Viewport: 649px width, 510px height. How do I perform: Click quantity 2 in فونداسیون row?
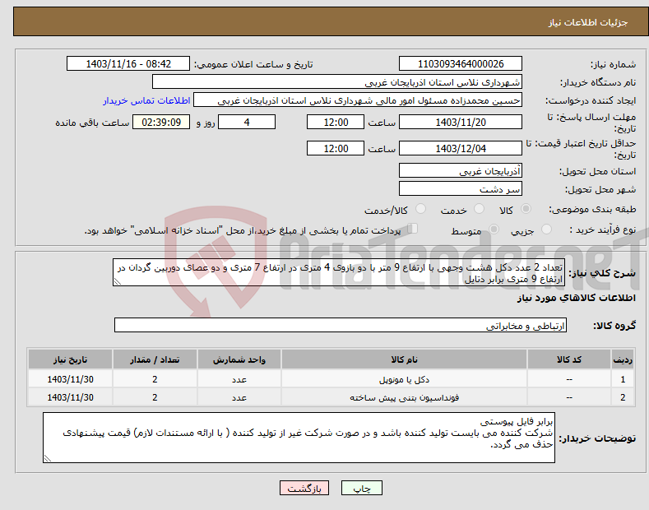(155, 397)
